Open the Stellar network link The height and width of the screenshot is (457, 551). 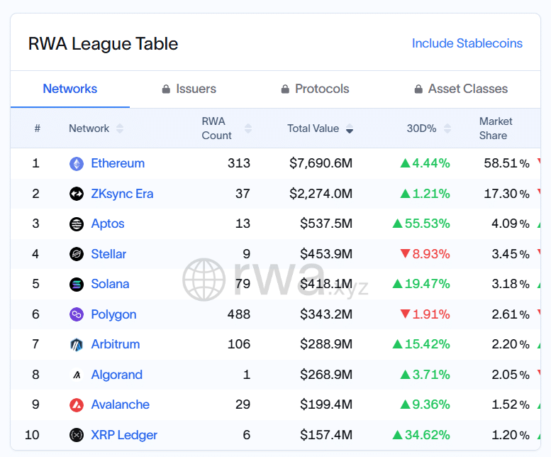tap(108, 254)
